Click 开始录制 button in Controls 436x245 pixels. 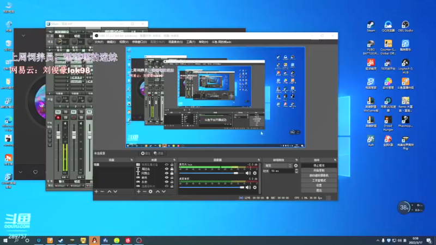point(319,170)
